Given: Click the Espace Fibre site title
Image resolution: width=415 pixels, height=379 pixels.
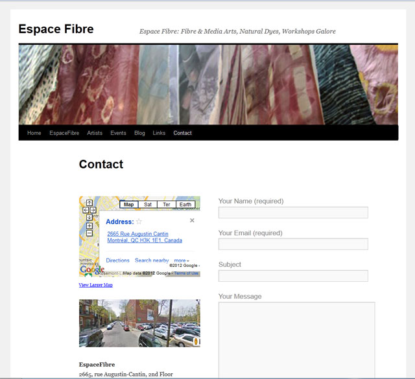Looking at the screenshot, I should pos(56,29).
